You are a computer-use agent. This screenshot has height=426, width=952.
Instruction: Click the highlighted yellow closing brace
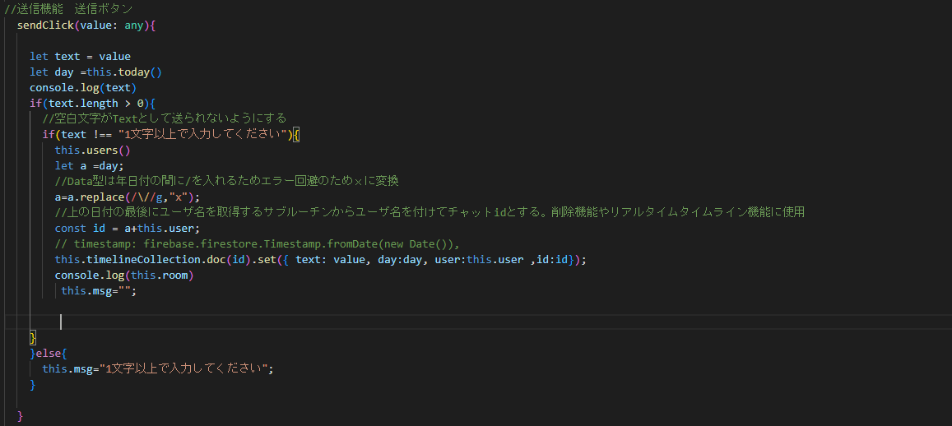coord(33,337)
